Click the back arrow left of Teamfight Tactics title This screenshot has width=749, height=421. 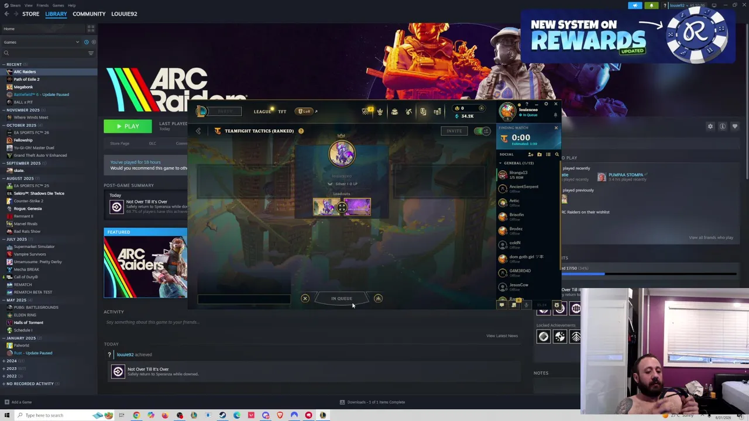coord(198,131)
